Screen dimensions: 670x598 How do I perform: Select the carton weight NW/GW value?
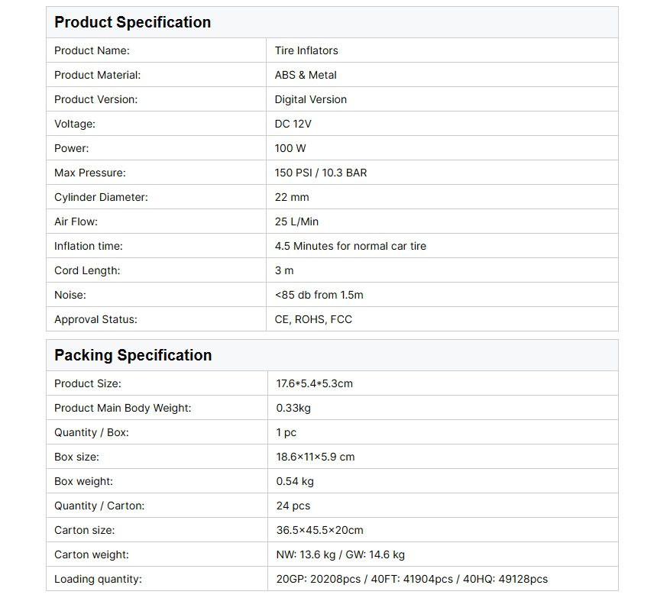341,554
